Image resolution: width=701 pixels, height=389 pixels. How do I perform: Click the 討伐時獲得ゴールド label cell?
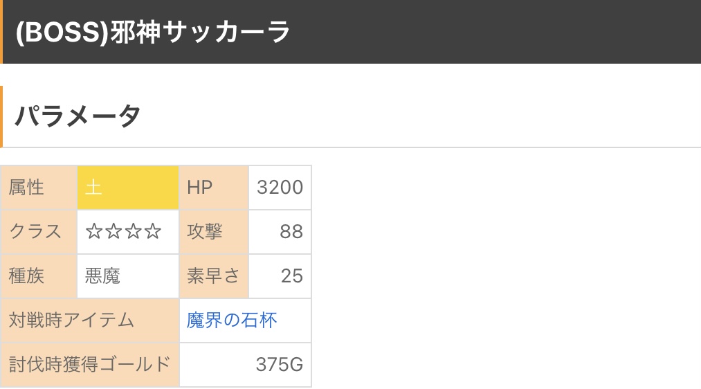coord(90,365)
